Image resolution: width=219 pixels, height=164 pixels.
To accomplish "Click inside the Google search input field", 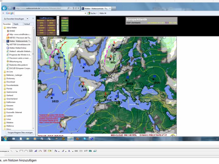I will 49,13.
